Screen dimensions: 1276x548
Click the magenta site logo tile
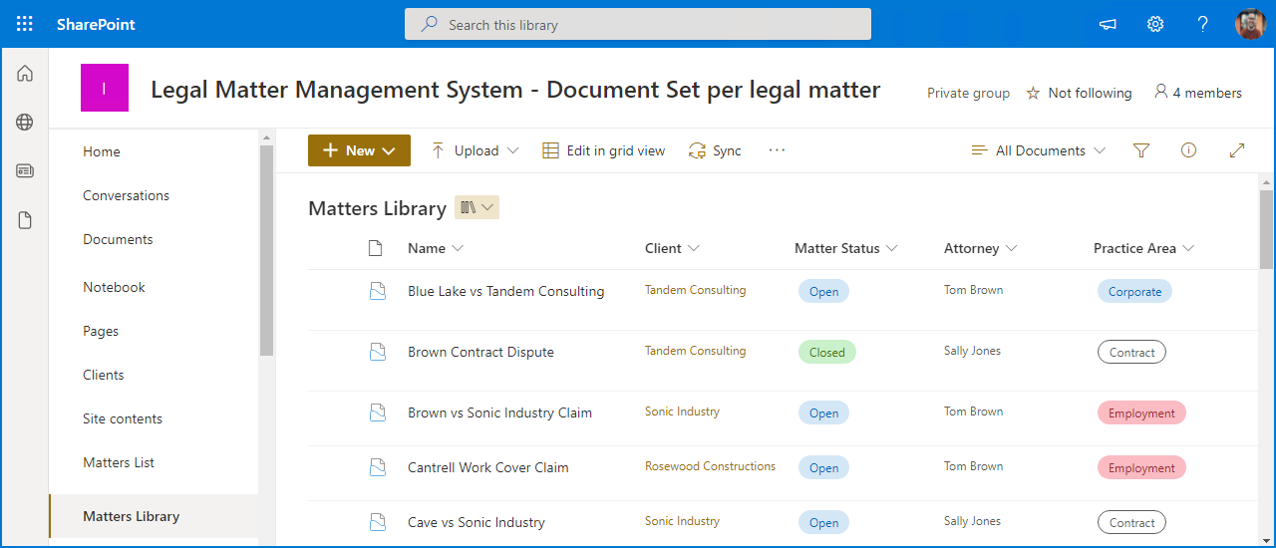(105, 88)
